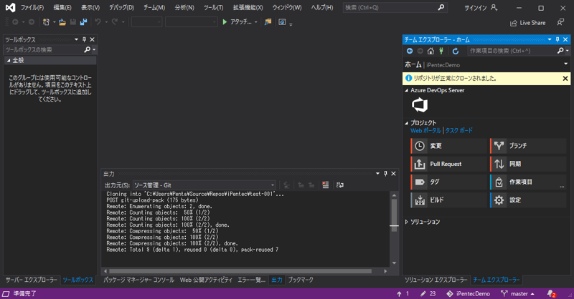574x299 pixels.
Task: Pin the toolbox (ツールボックス) panel
Action: [84, 39]
